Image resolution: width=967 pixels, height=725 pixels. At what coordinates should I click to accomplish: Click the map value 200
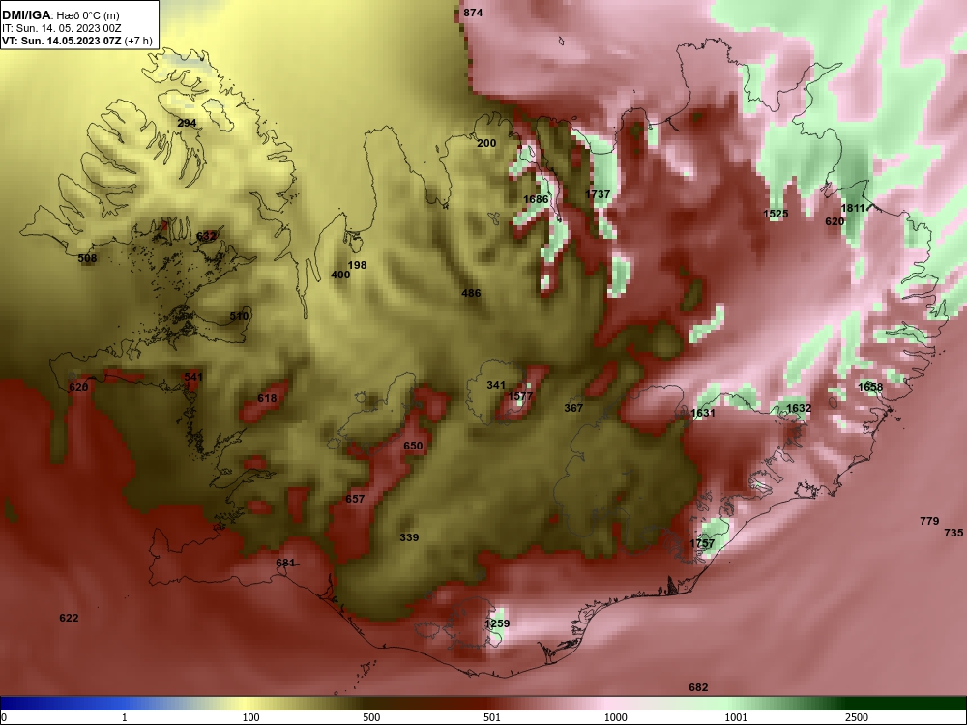pyautogui.click(x=486, y=143)
